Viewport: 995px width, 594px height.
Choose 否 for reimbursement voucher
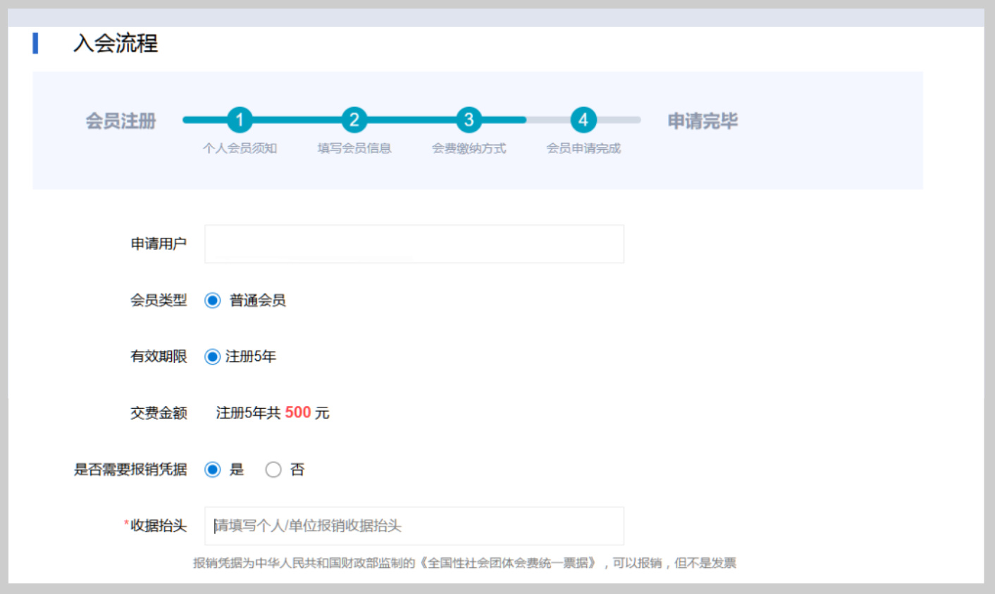coord(273,469)
